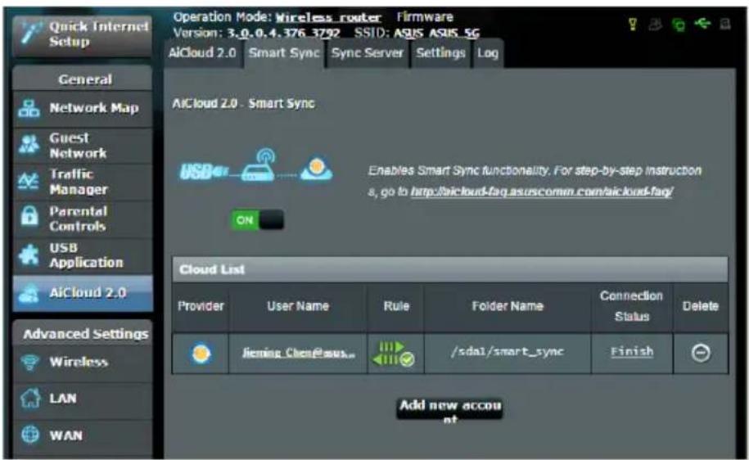Open the Log tab

pos(487,53)
